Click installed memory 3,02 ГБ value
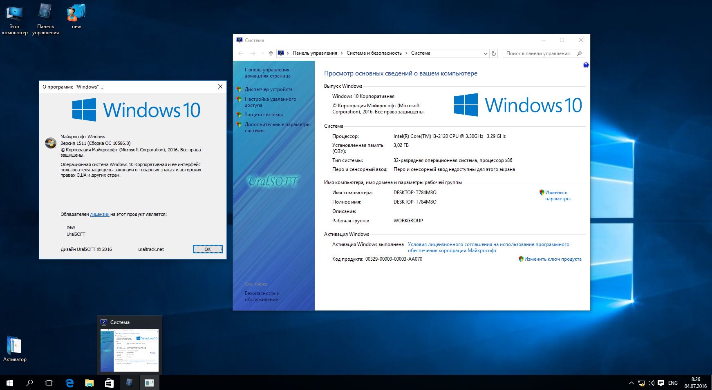This screenshot has width=712, height=390. (x=401, y=145)
